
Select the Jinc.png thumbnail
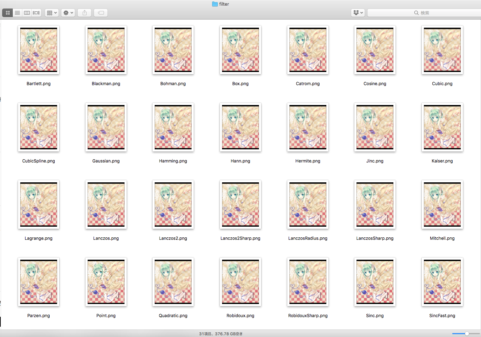375,127
